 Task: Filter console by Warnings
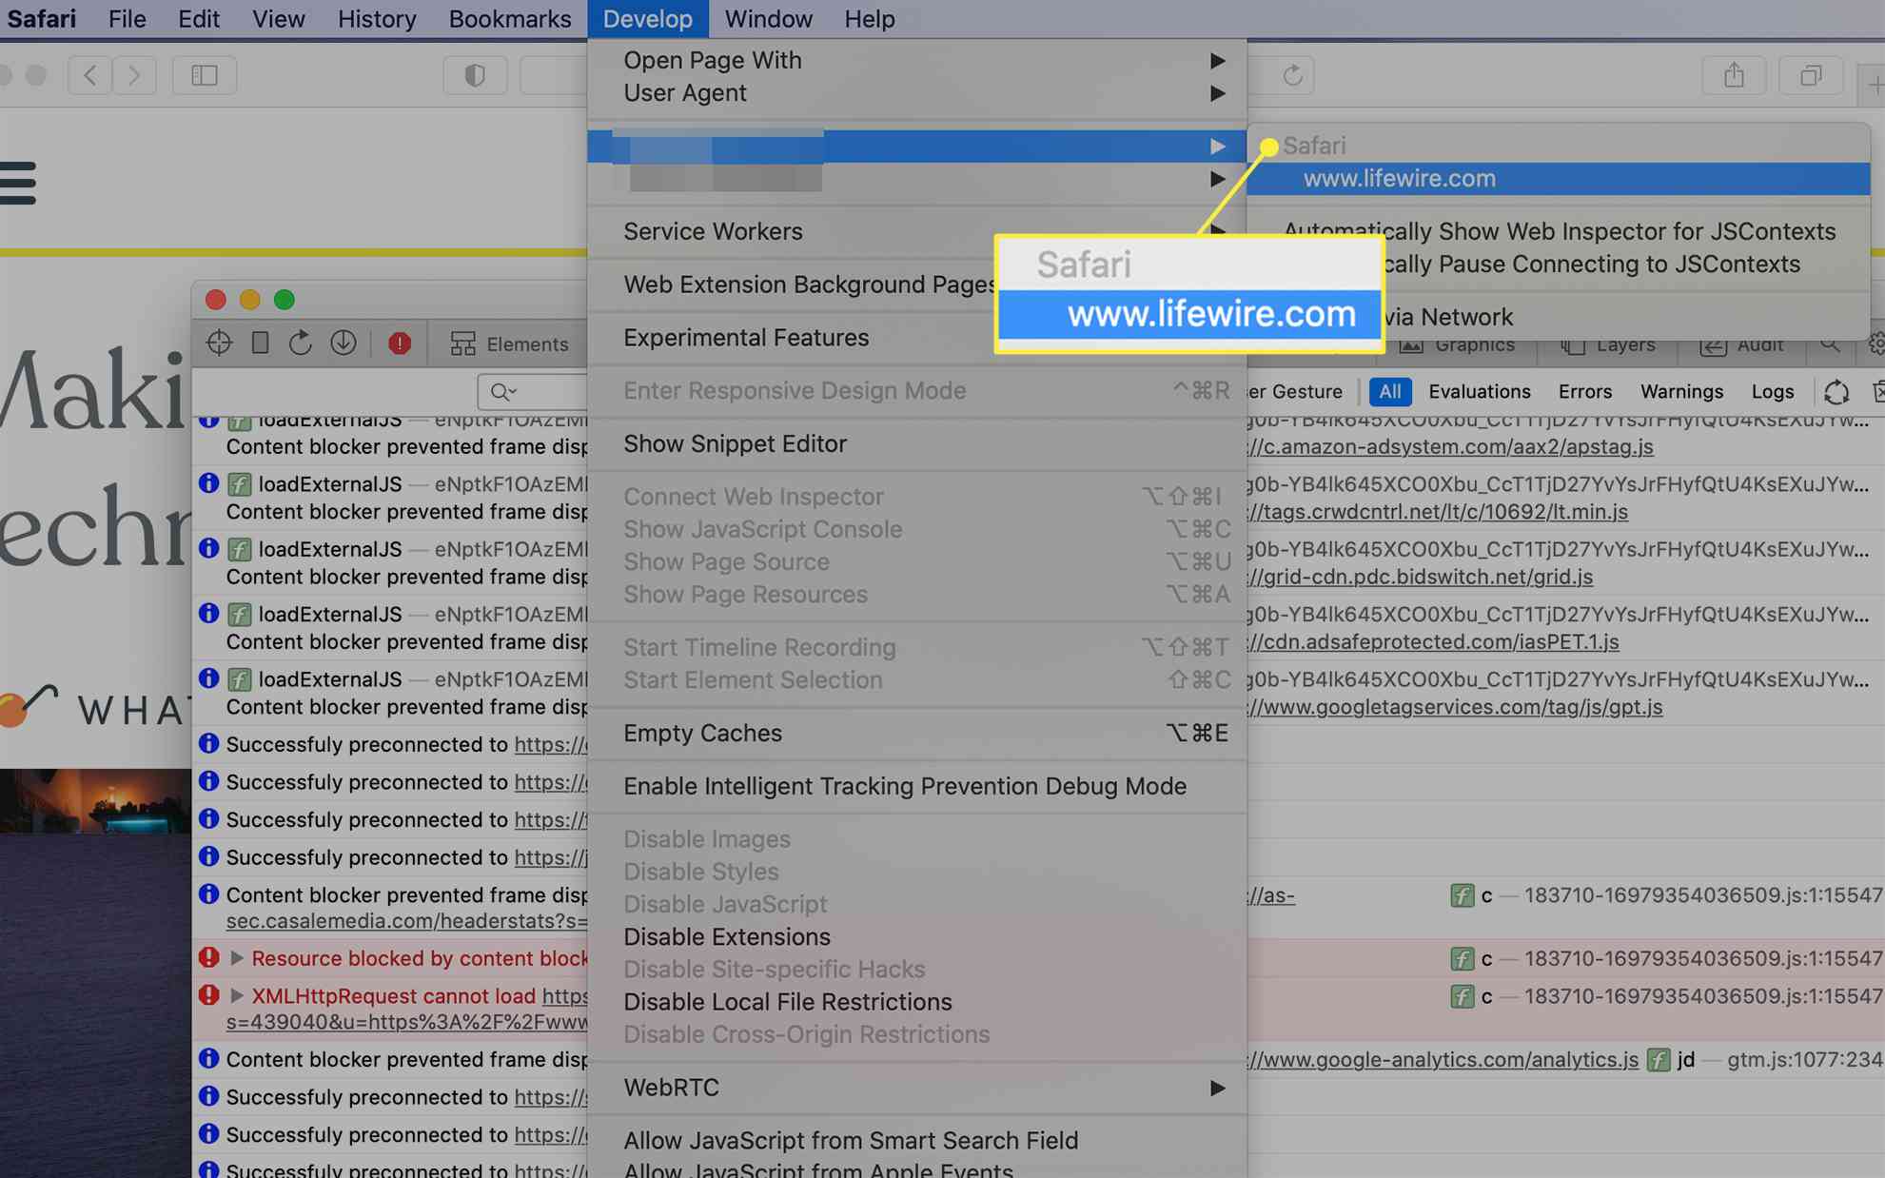point(1681,391)
